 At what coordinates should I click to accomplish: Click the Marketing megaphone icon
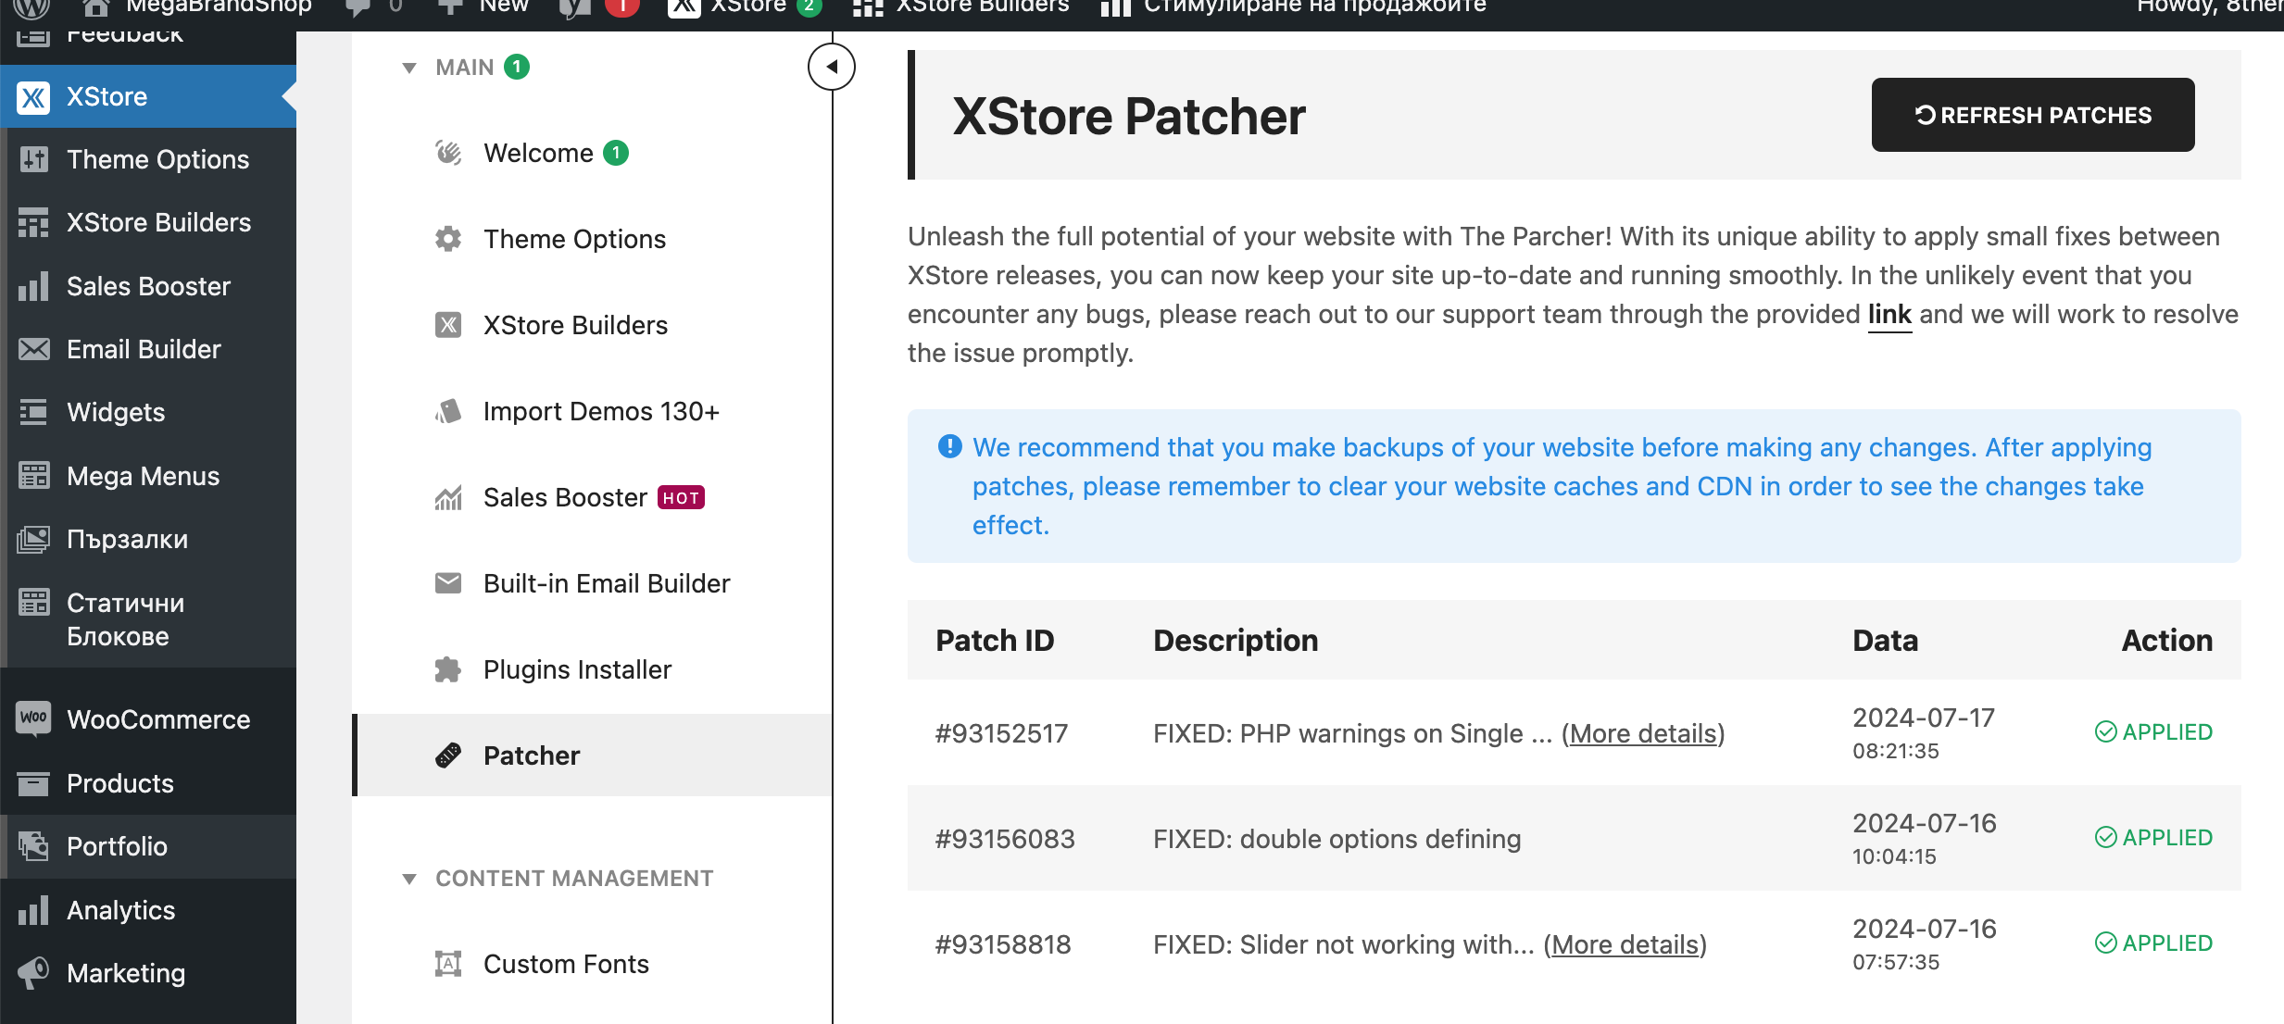34,972
